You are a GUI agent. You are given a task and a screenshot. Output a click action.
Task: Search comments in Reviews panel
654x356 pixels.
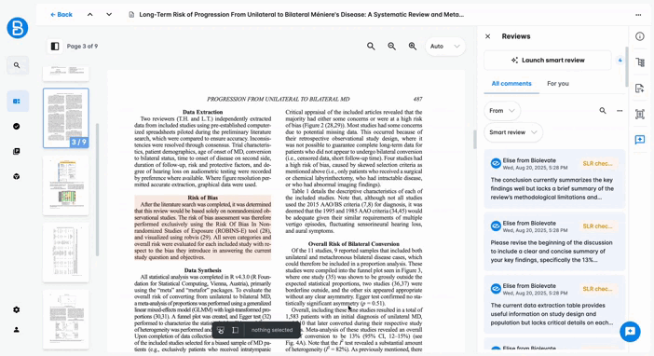point(603,111)
